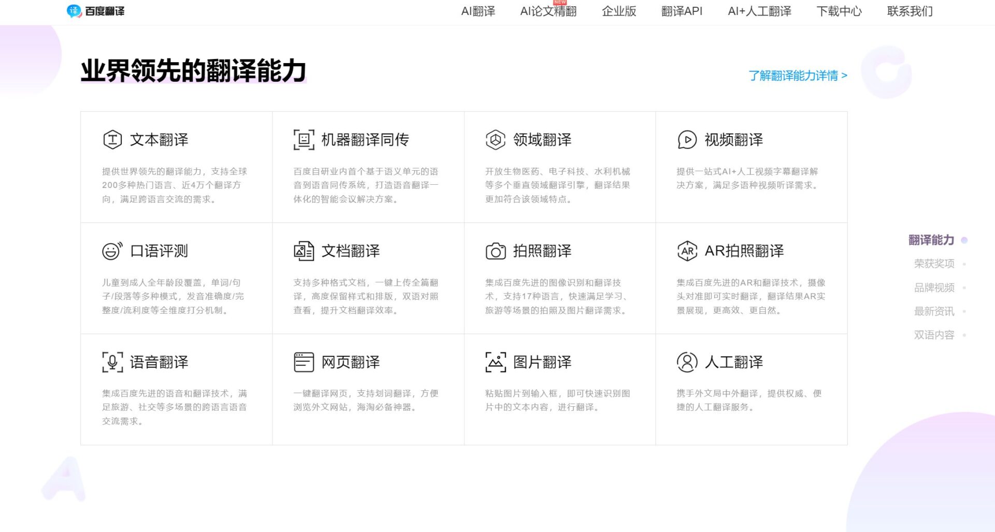The width and height of the screenshot is (995, 532).
Task: Click the description starting 提供一站式AI+人工视频字幕
Action: [748, 178]
